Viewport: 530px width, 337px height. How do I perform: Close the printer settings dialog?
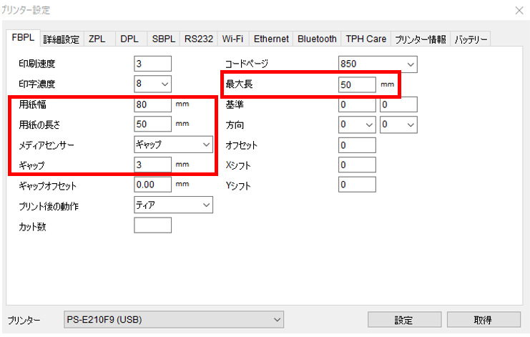click(518, 10)
